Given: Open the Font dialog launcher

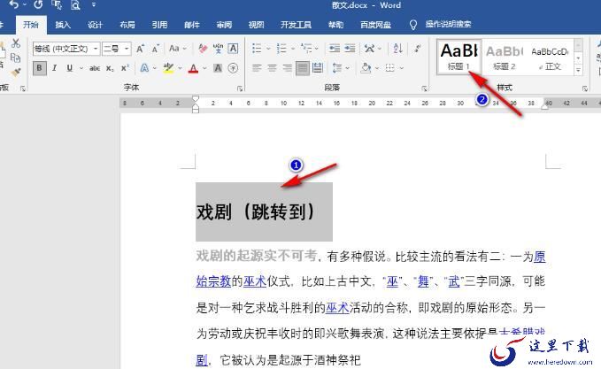Looking at the screenshot, I should (240, 88).
